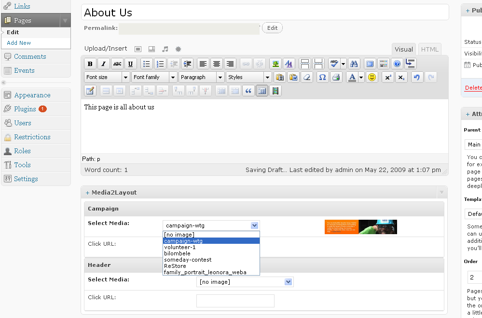The height and width of the screenshot is (318, 482).
Task: Undo last edit in editor
Action: point(417,78)
